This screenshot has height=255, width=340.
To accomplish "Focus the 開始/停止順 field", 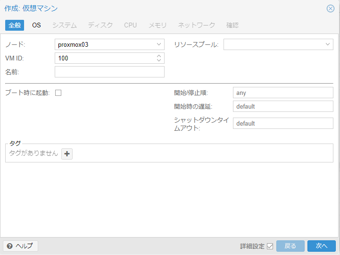I will pos(283,93).
